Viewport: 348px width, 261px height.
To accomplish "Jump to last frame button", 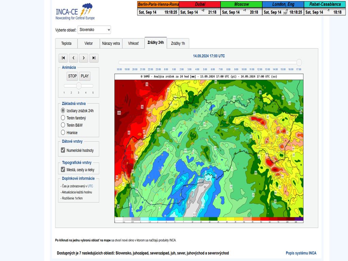I will pyautogui.click(x=94, y=58).
